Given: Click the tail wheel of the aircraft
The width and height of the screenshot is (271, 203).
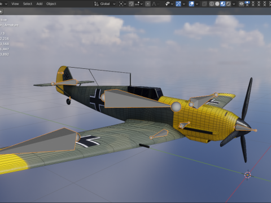Looking at the screenshot, I should point(68,101).
